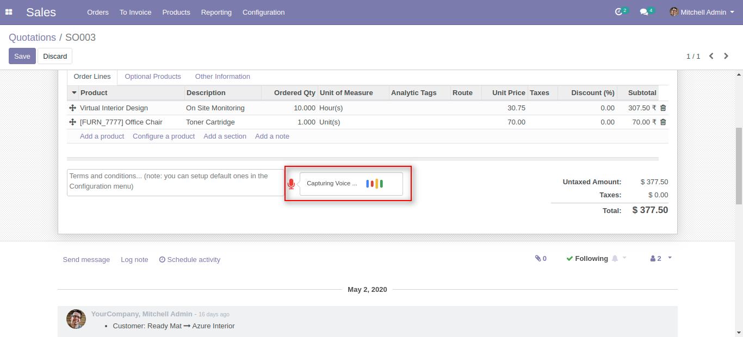Click the Save button
This screenshot has width=743, height=337.
(x=22, y=56)
